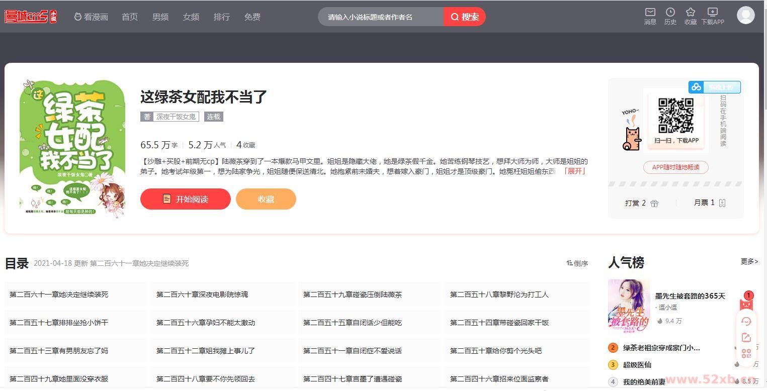Click the 墨先生被套路的365天 cover thumbnail
Screen dimensions: 767x391
[x=629, y=306]
